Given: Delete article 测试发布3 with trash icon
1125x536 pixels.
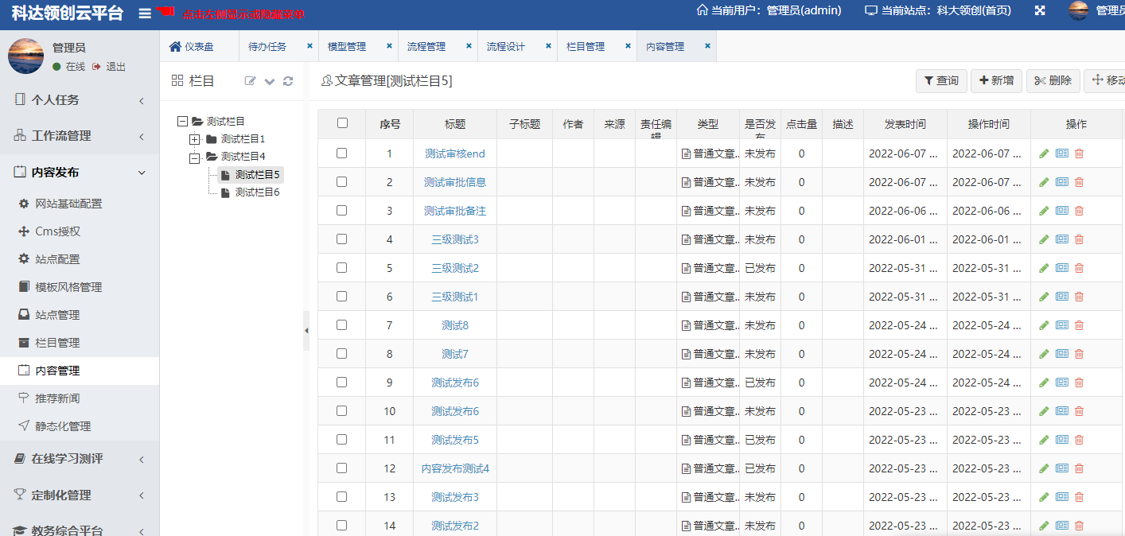Looking at the screenshot, I should (x=1079, y=497).
